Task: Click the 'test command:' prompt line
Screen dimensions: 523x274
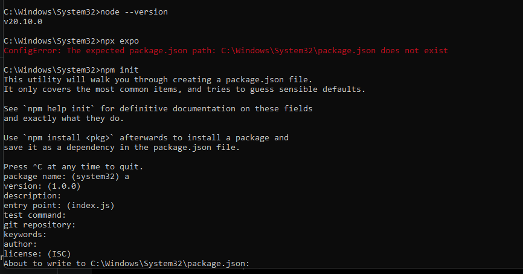Action: coord(35,215)
